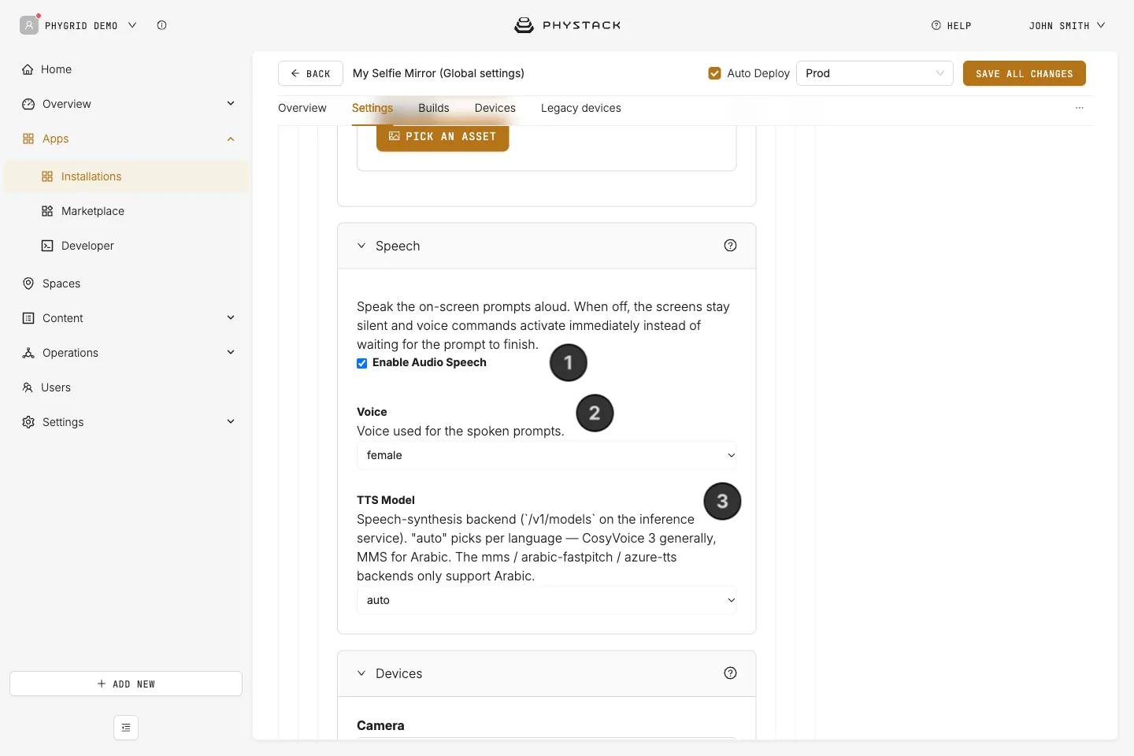This screenshot has height=756, width=1134.
Task: Open the Prod environment dropdown
Action: pyautogui.click(x=875, y=73)
